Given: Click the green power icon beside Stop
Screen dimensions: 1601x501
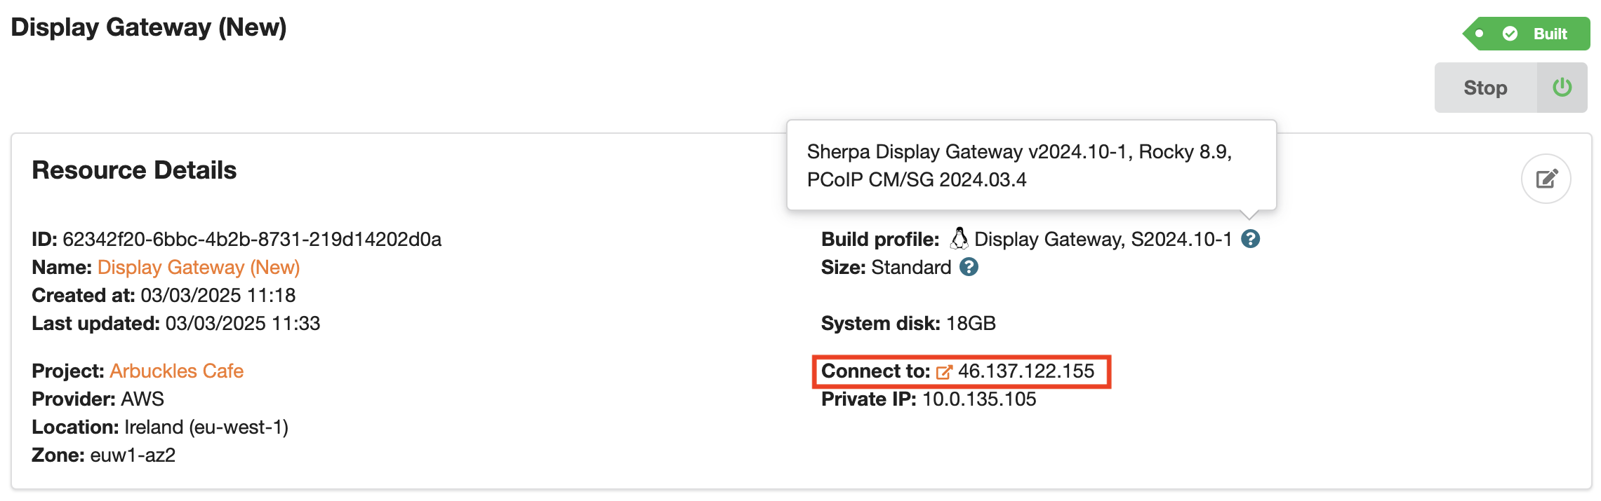Looking at the screenshot, I should 1562,88.
